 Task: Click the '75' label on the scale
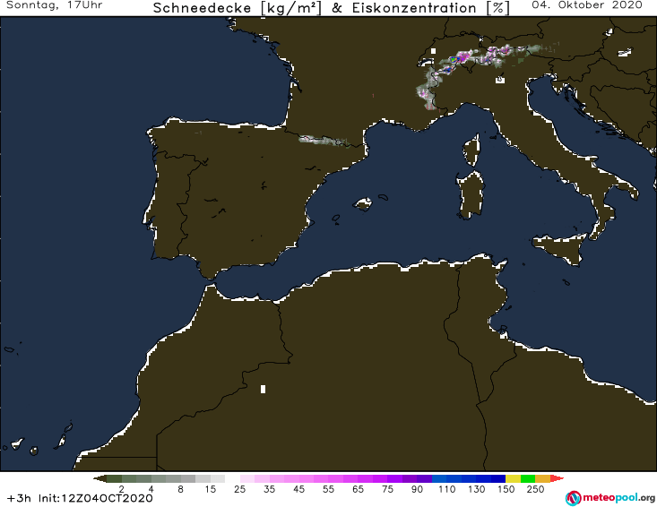(387, 489)
